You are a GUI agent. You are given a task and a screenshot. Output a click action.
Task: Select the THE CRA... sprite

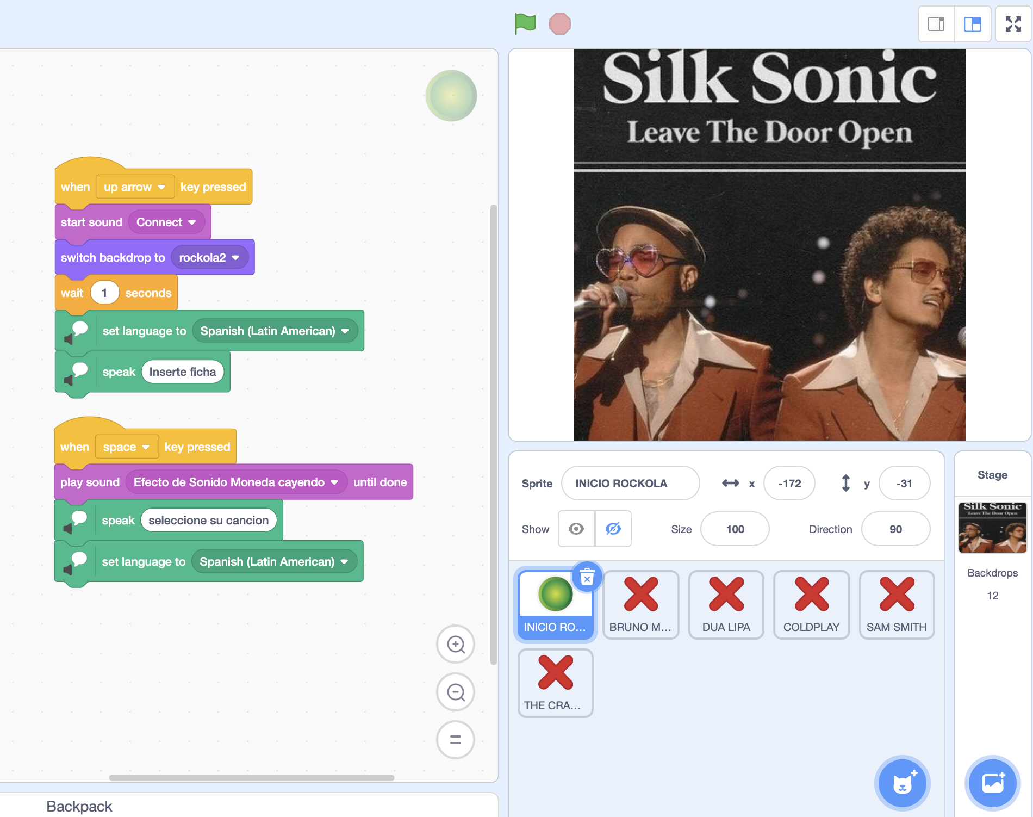pos(555,683)
